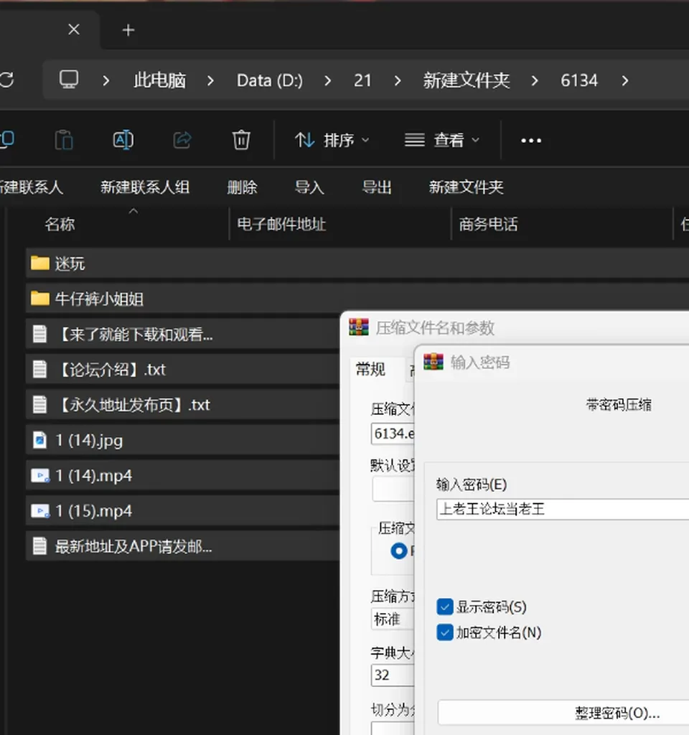Select the 最新地址及APP请发邮... text file

pos(183,546)
